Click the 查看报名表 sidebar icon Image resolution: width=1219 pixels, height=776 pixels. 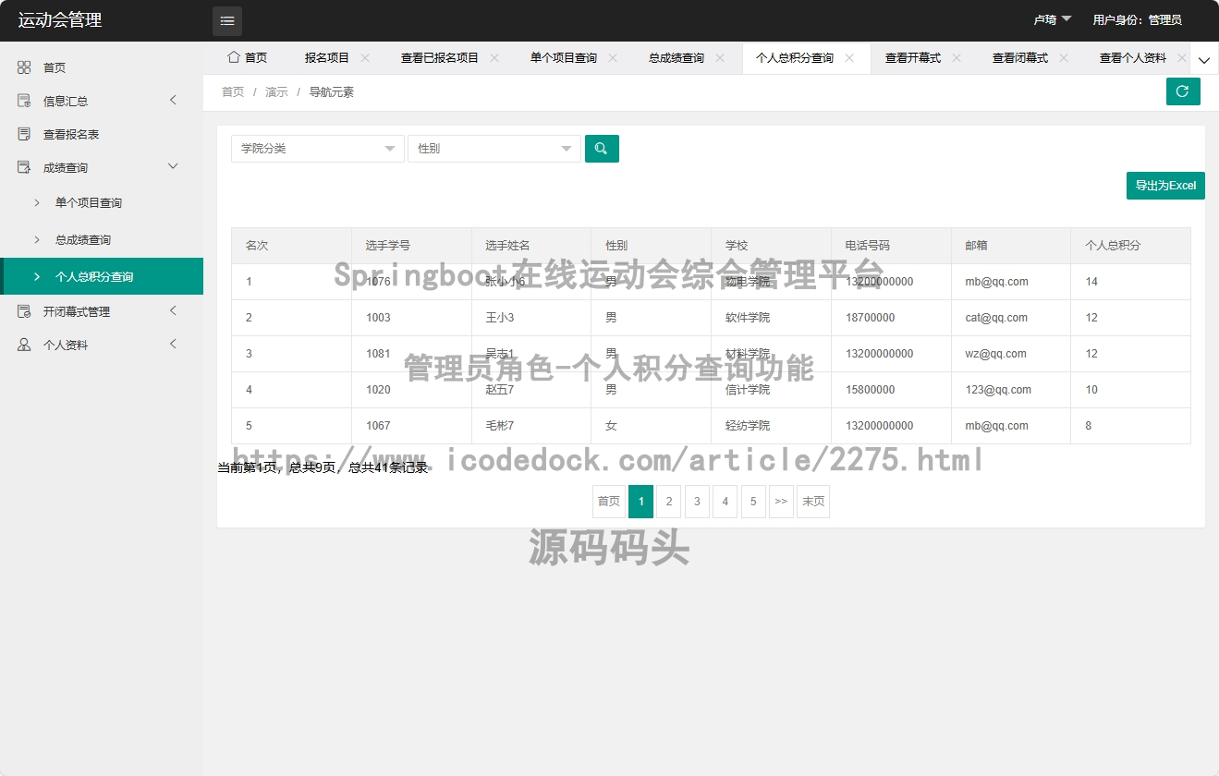24,134
